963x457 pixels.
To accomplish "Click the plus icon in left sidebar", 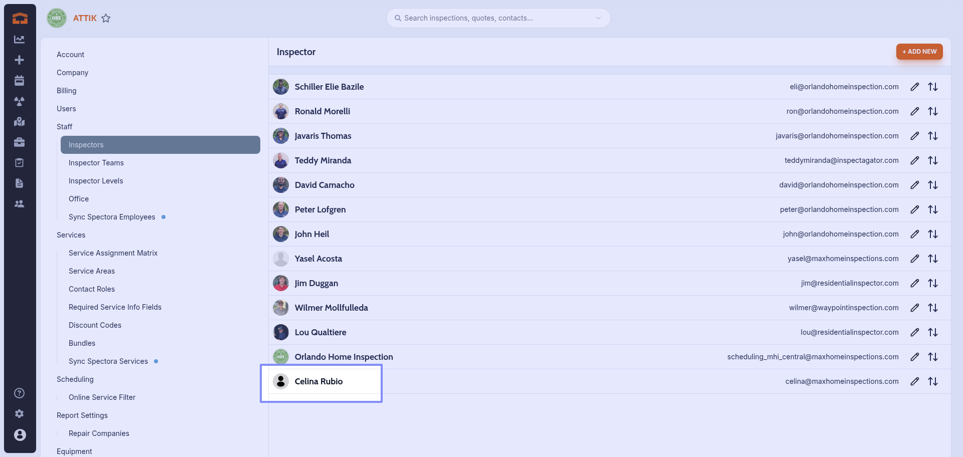I will (x=20, y=60).
